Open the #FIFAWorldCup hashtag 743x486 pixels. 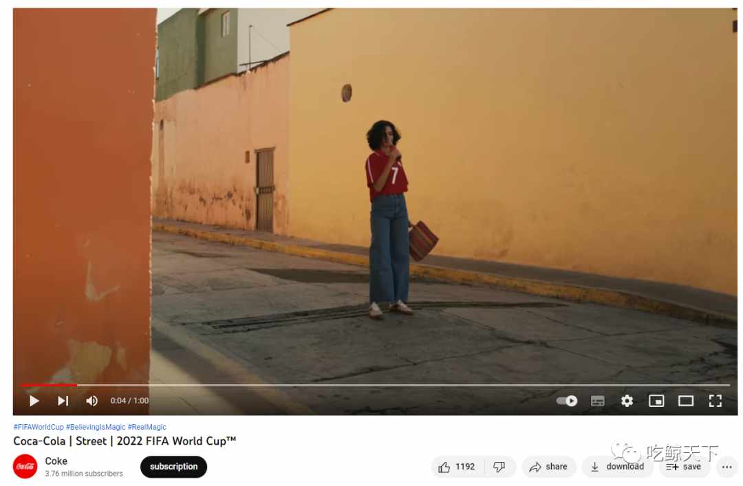click(x=39, y=427)
